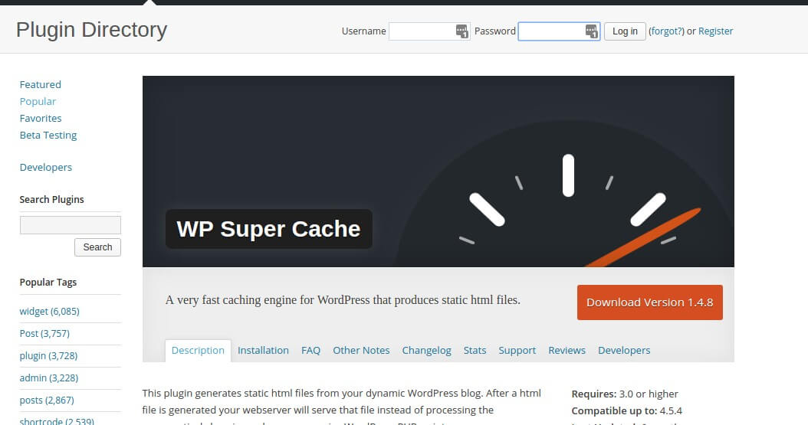
Task: Switch to the Changelog tab
Action: [x=427, y=351]
